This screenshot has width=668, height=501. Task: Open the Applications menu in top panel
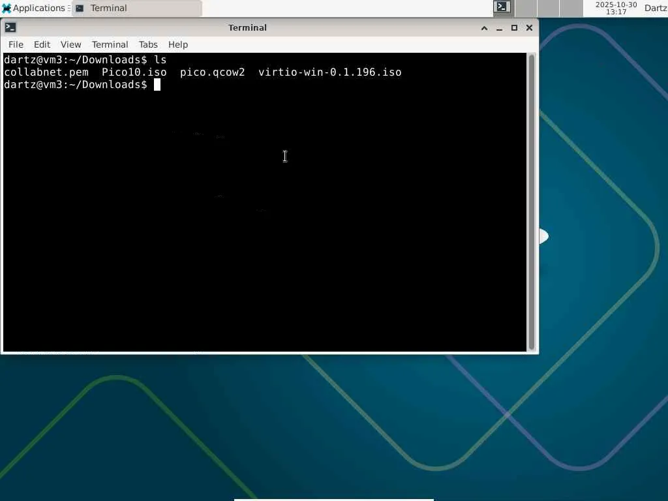35,8
